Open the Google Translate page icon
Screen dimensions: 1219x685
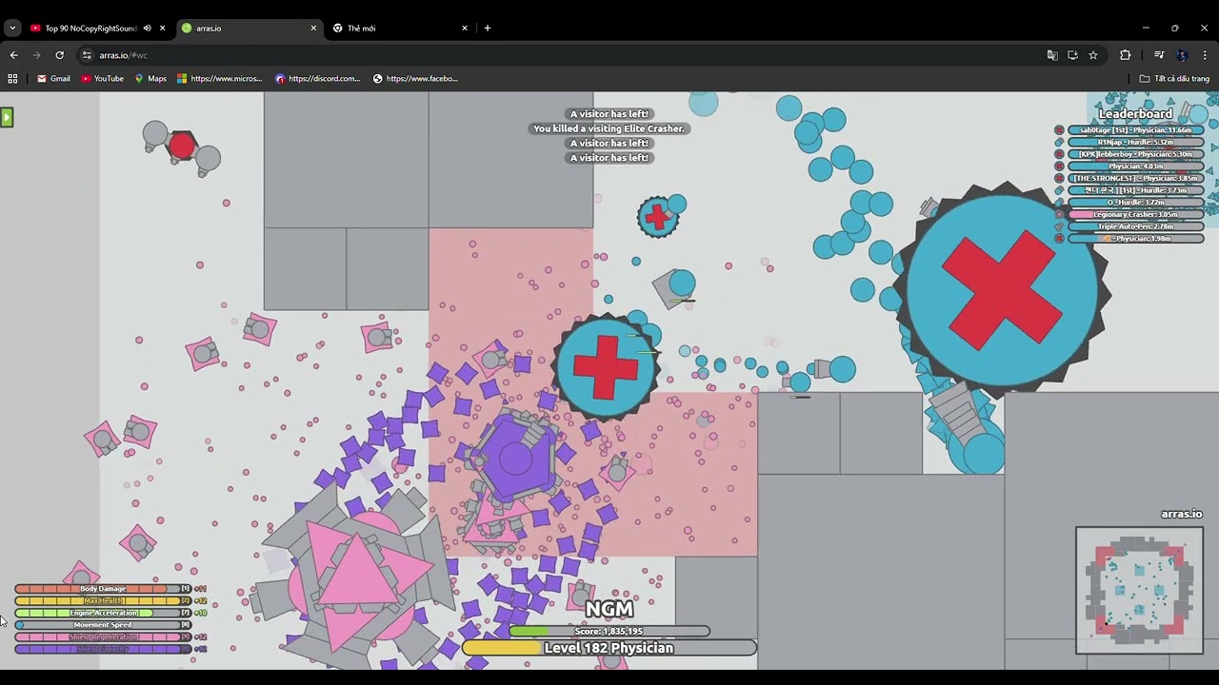(1052, 55)
